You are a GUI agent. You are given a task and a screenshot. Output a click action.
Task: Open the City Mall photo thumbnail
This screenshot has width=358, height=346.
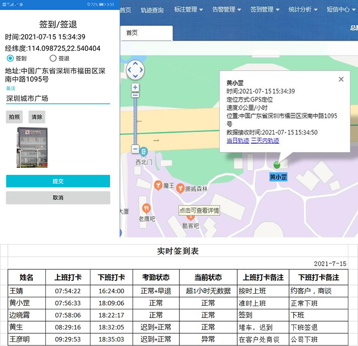pyautogui.click(x=32, y=147)
